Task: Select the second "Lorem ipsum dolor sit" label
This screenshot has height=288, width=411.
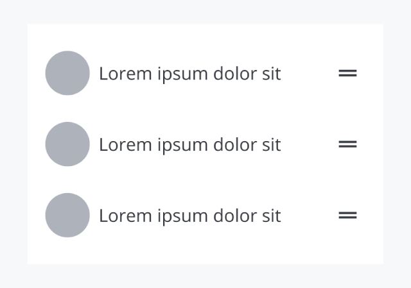Action: click(189, 145)
